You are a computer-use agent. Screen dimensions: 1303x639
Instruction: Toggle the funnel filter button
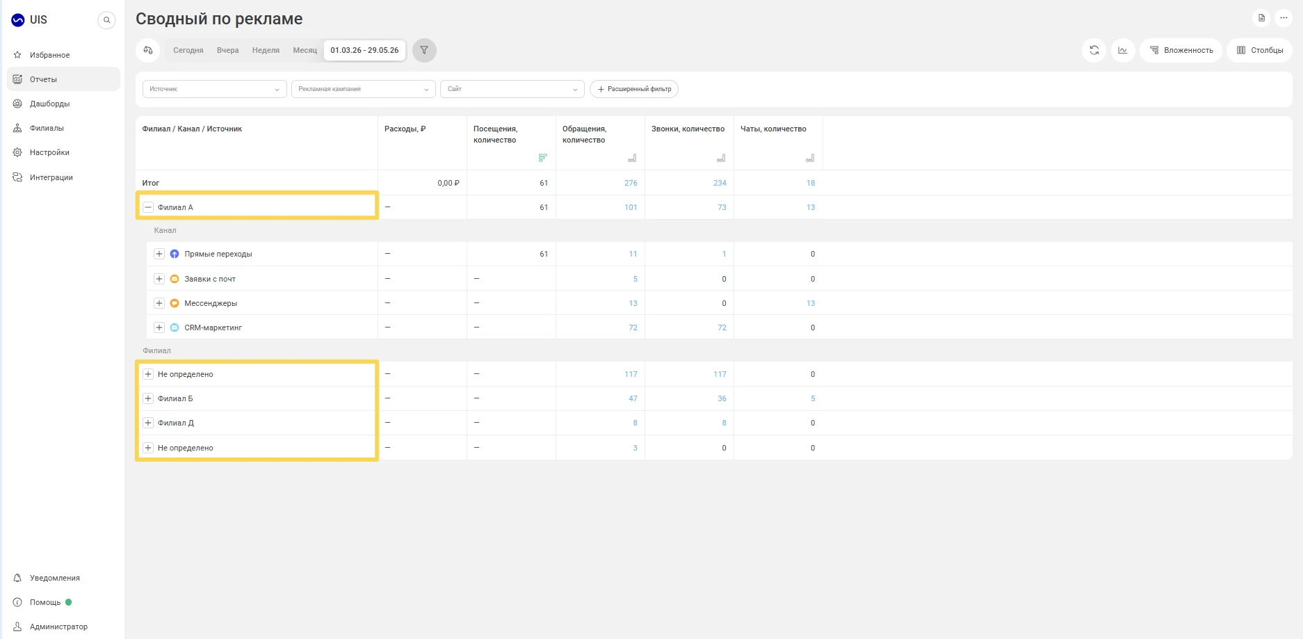[x=424, y=50]
